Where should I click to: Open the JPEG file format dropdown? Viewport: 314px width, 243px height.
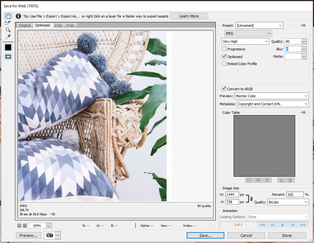point(248,33)
